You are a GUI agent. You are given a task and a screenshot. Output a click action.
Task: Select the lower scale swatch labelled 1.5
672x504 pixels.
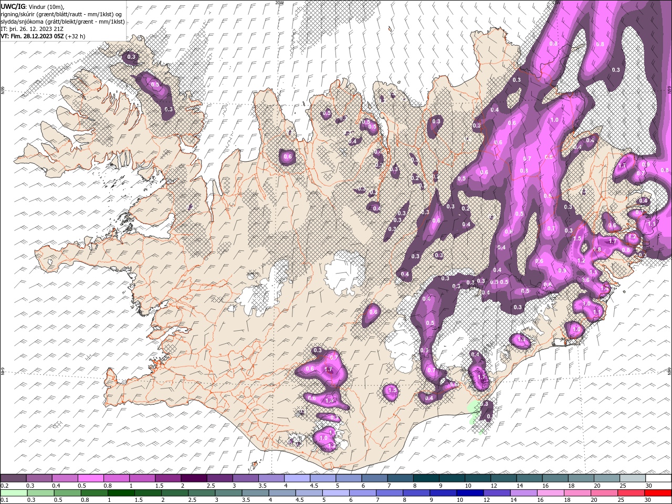(x=148, y=493)
